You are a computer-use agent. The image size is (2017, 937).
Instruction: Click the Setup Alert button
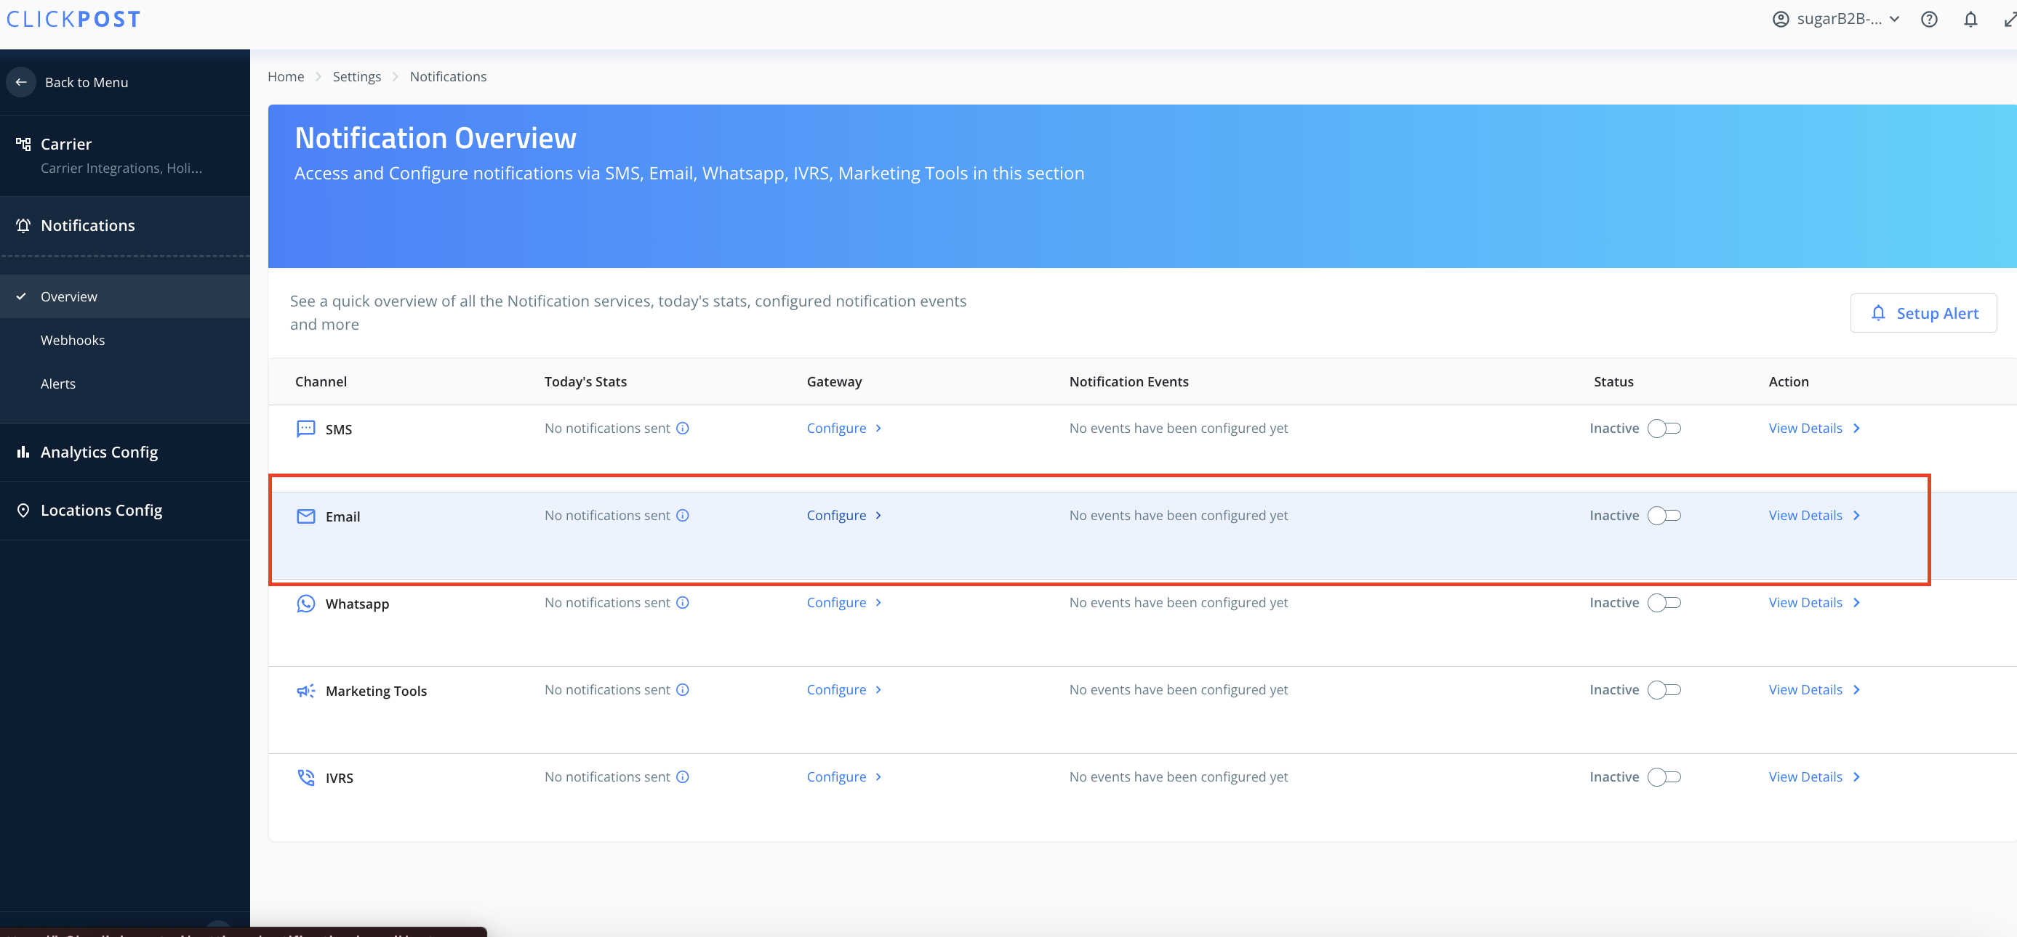(x=1923, y=313)
